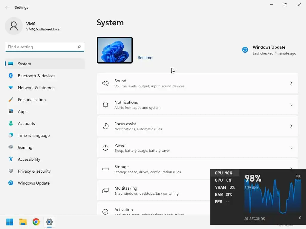Go to Network & internet settings
This screenshot has width=306, height=229.
tap(45, 88)
